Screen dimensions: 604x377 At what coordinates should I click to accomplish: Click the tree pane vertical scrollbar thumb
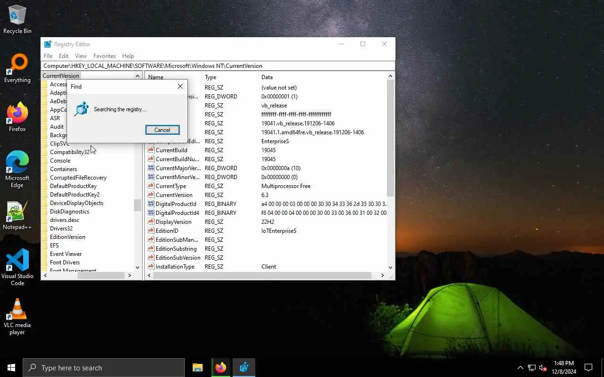[137, 205]
